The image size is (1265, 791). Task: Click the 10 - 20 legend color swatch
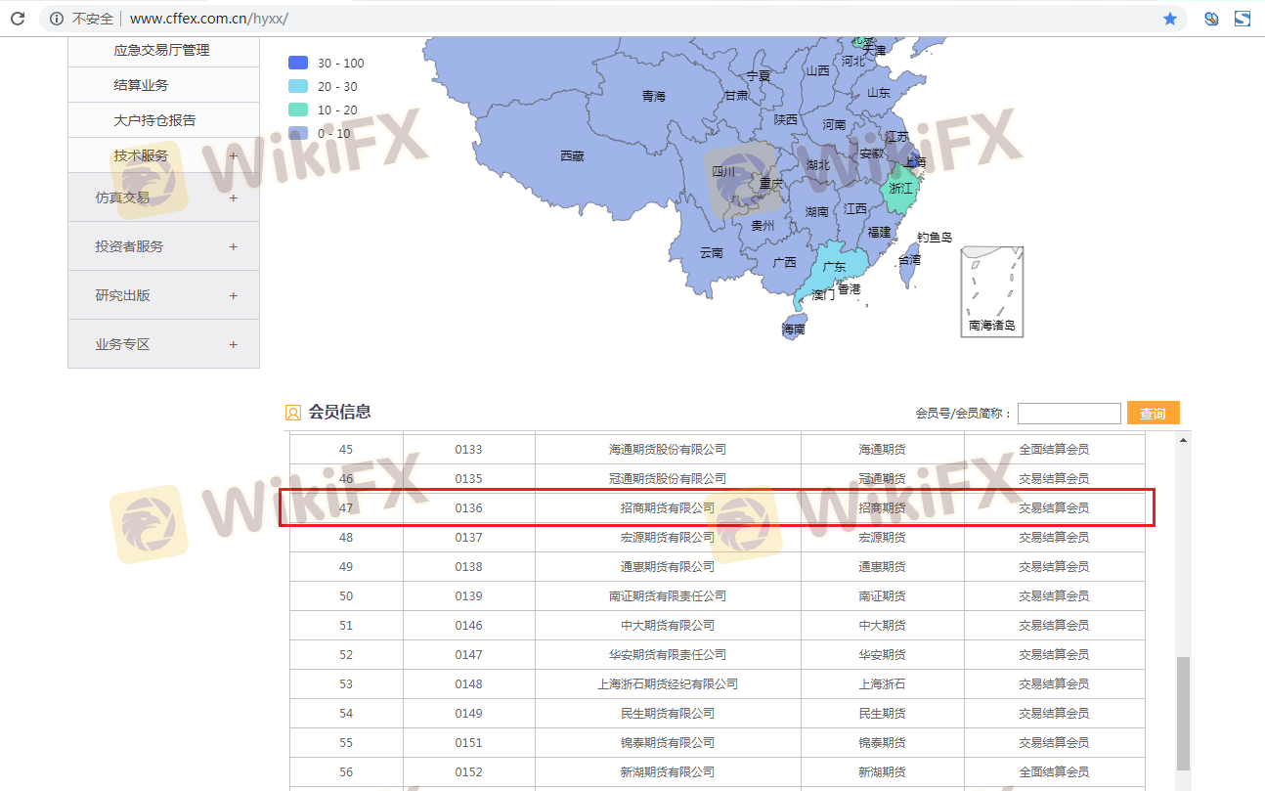(298, 110)
